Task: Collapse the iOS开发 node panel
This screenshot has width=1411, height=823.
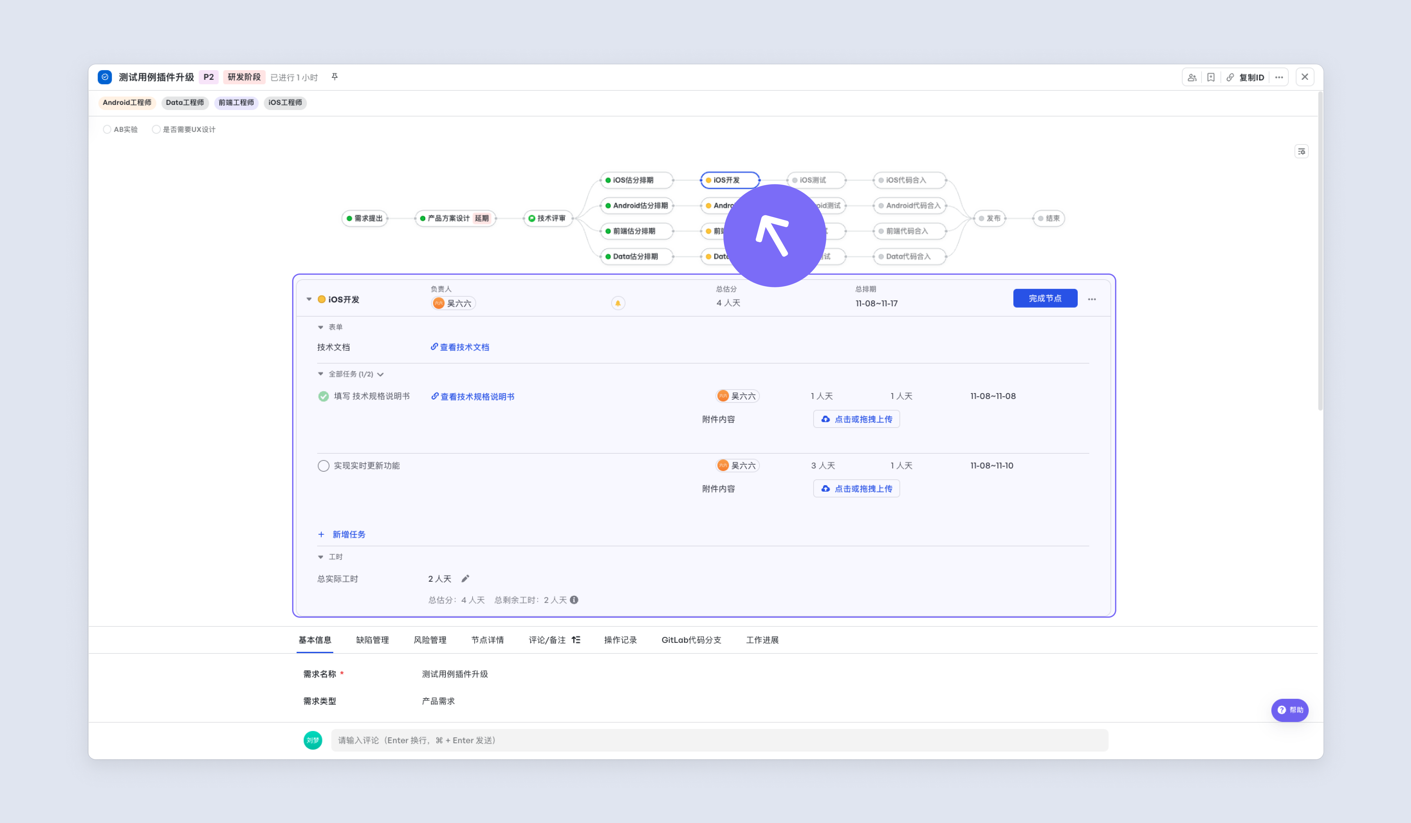Action: pos(309,299)
